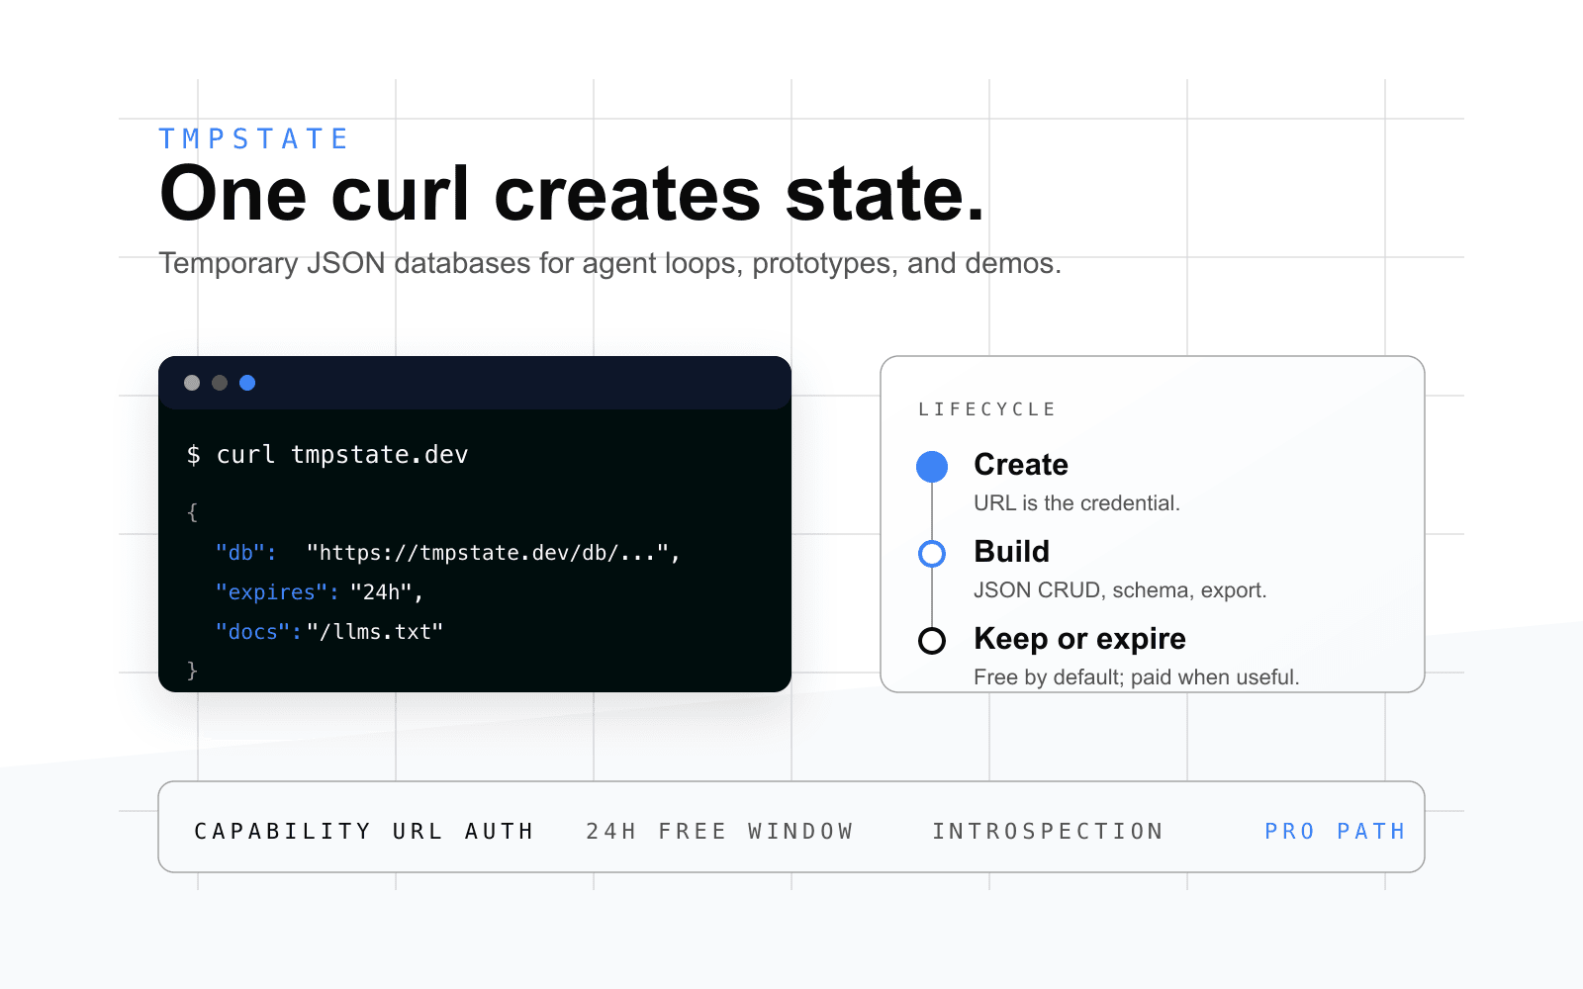Screen dimensions: 1583x989
Task: Click the Keep or expire heading
Action: tap(1079, 639)
